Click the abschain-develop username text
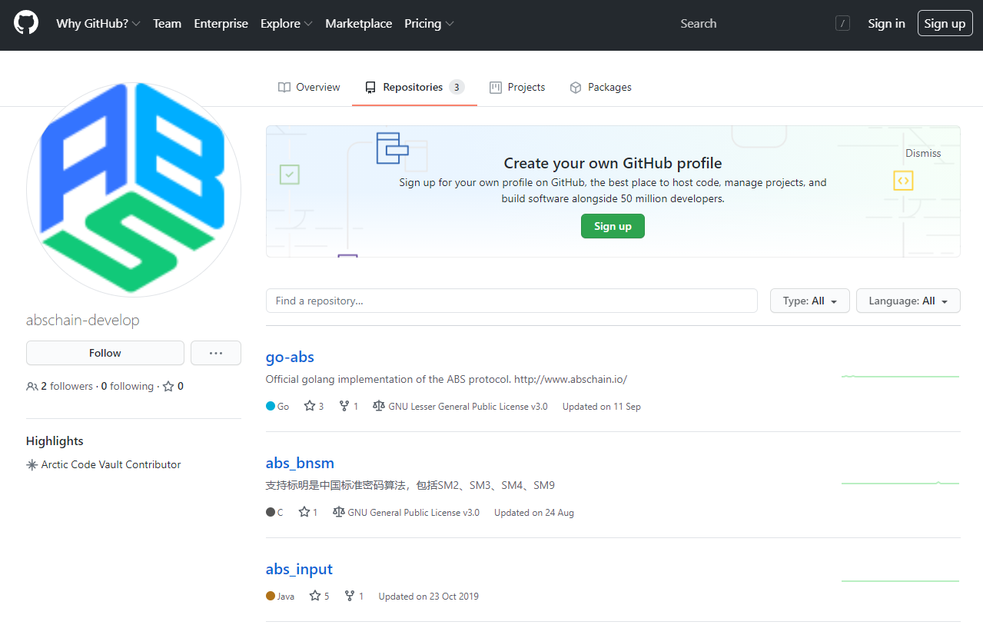Viewport: 983px width, 625px height. [x=83, y=320]
